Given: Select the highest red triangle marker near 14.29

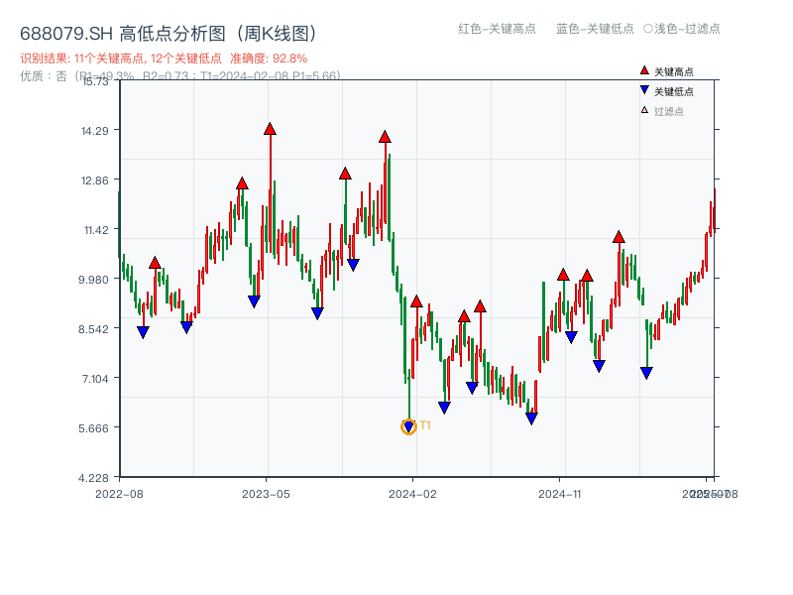Looking at the screenshot, I should [270, 128].
